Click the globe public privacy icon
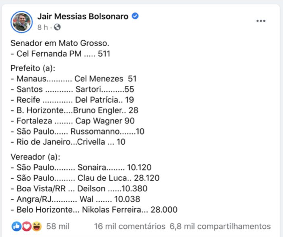The height and width of the screenshot is (237, 283). tap(57, 27)
